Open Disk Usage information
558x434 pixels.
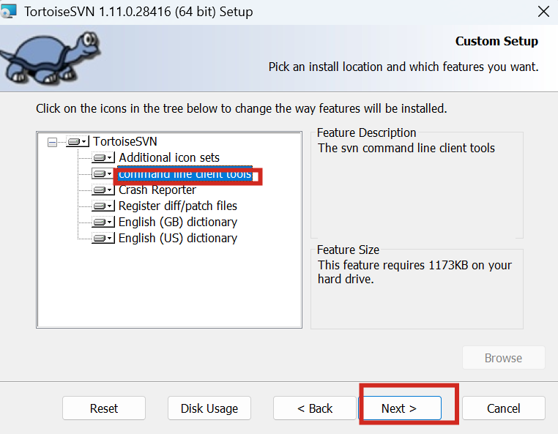[x=209, y=408]
